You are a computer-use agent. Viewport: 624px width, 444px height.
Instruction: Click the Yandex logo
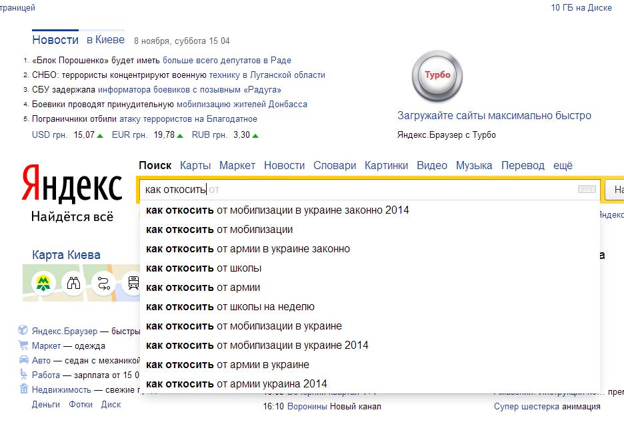tap(72, 185)
